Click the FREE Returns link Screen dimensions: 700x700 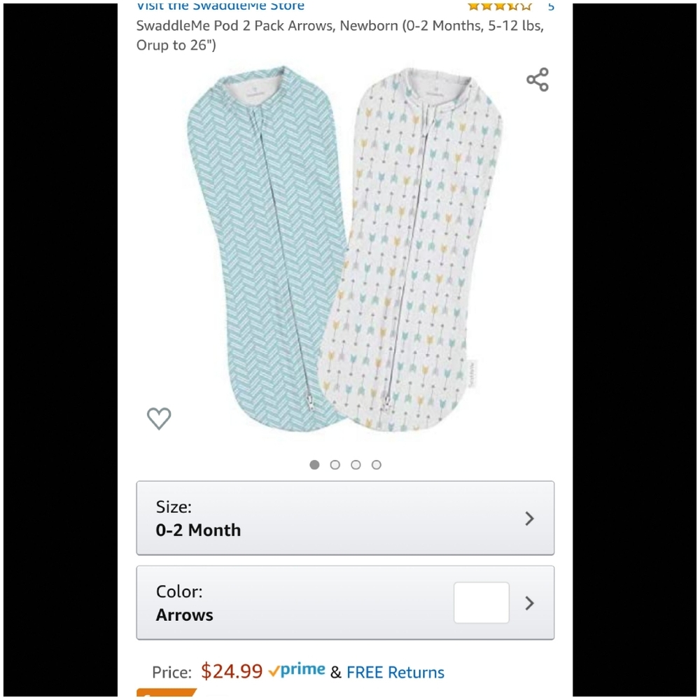(395, 672)
